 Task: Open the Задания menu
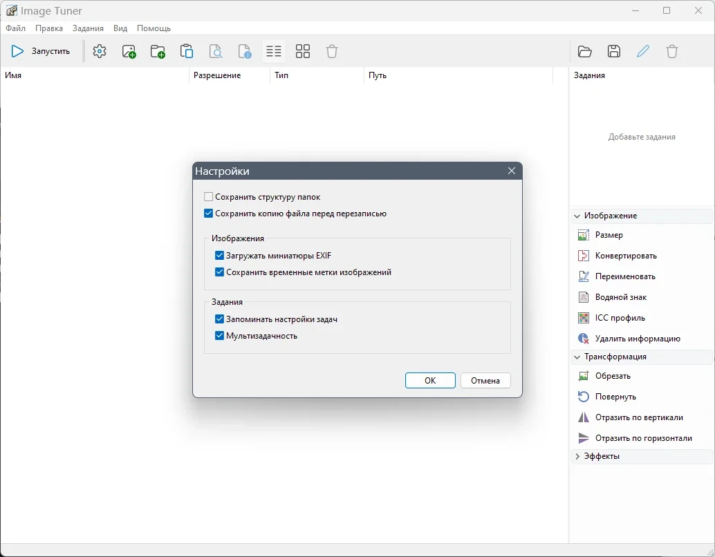point(88,28)
